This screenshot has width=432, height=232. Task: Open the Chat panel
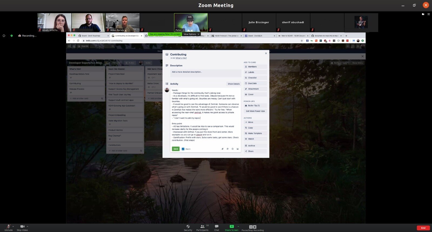coord(217,228)
